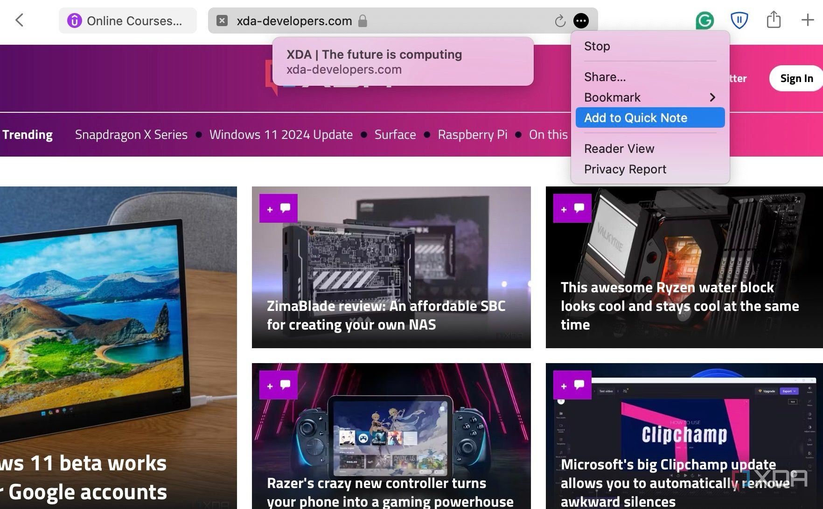Tap the Share toolbar icon
The image size is (823, 509).
[x=774, y=20]
